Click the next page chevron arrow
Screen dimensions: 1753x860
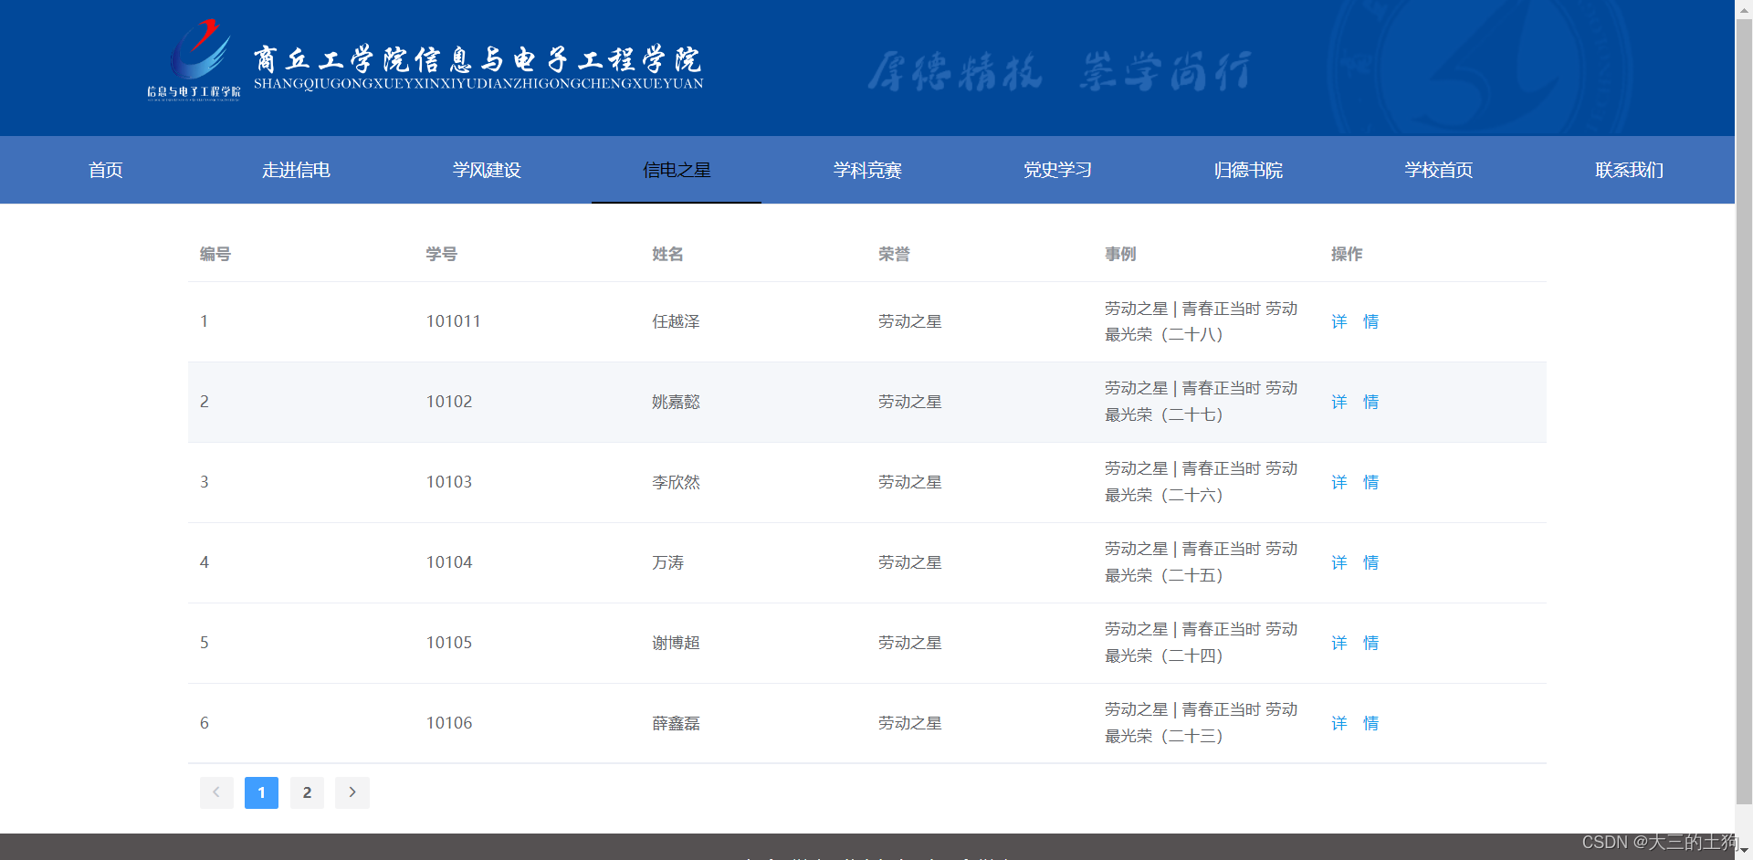click(x=352, y=792)
